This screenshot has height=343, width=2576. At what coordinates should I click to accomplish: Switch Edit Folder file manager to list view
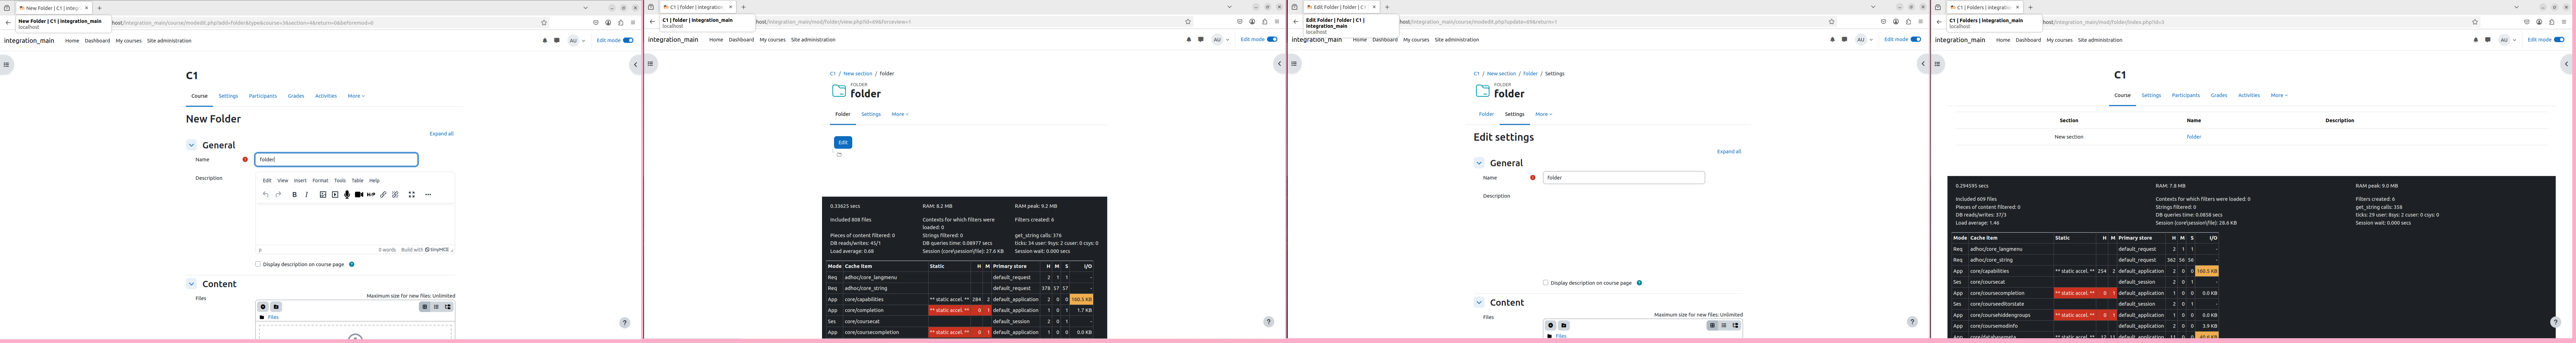(x=1724, y=325)
